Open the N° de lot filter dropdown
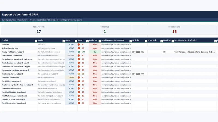This screenshot has height=122, width=218. tap(146, 41)
